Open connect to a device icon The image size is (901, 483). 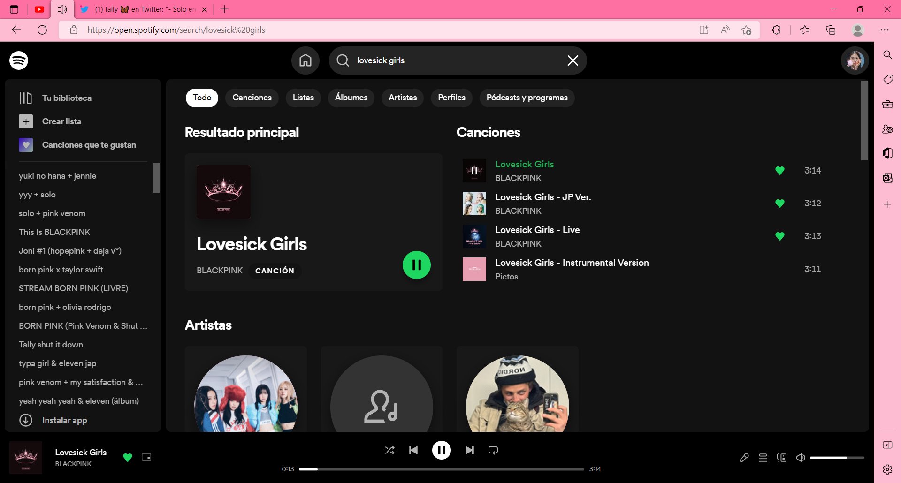pyautogui.click(x=782, y=458)
